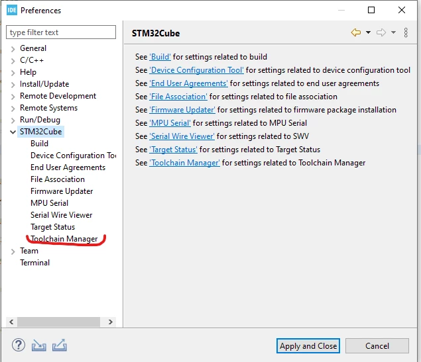The image size is (421, 362).
Task: Select the STM32Cube tree item
Action: [41, 132]
